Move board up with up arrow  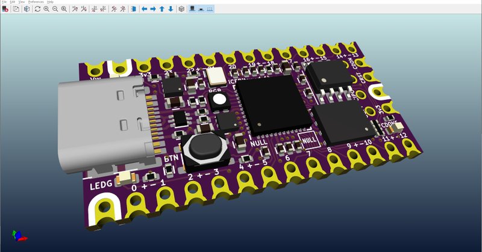coord(162,9)
